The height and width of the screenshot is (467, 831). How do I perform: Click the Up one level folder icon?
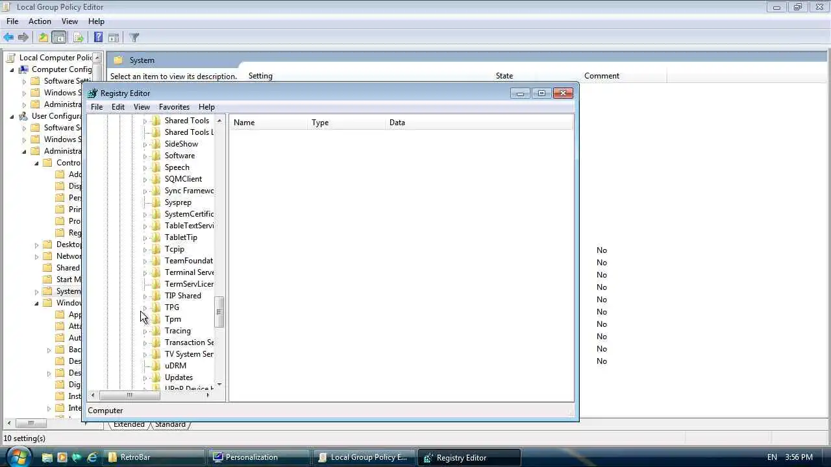(43, 38)
